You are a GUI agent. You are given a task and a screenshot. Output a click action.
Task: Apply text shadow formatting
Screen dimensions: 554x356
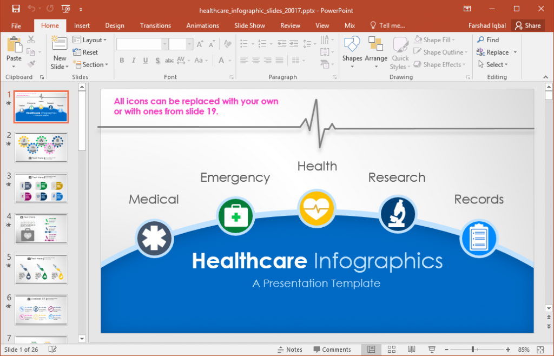coord(157,60)
